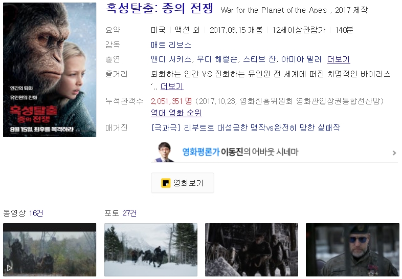Click the yellow movie icon beside 영화보기
The image size is (402, 279).
166,183
